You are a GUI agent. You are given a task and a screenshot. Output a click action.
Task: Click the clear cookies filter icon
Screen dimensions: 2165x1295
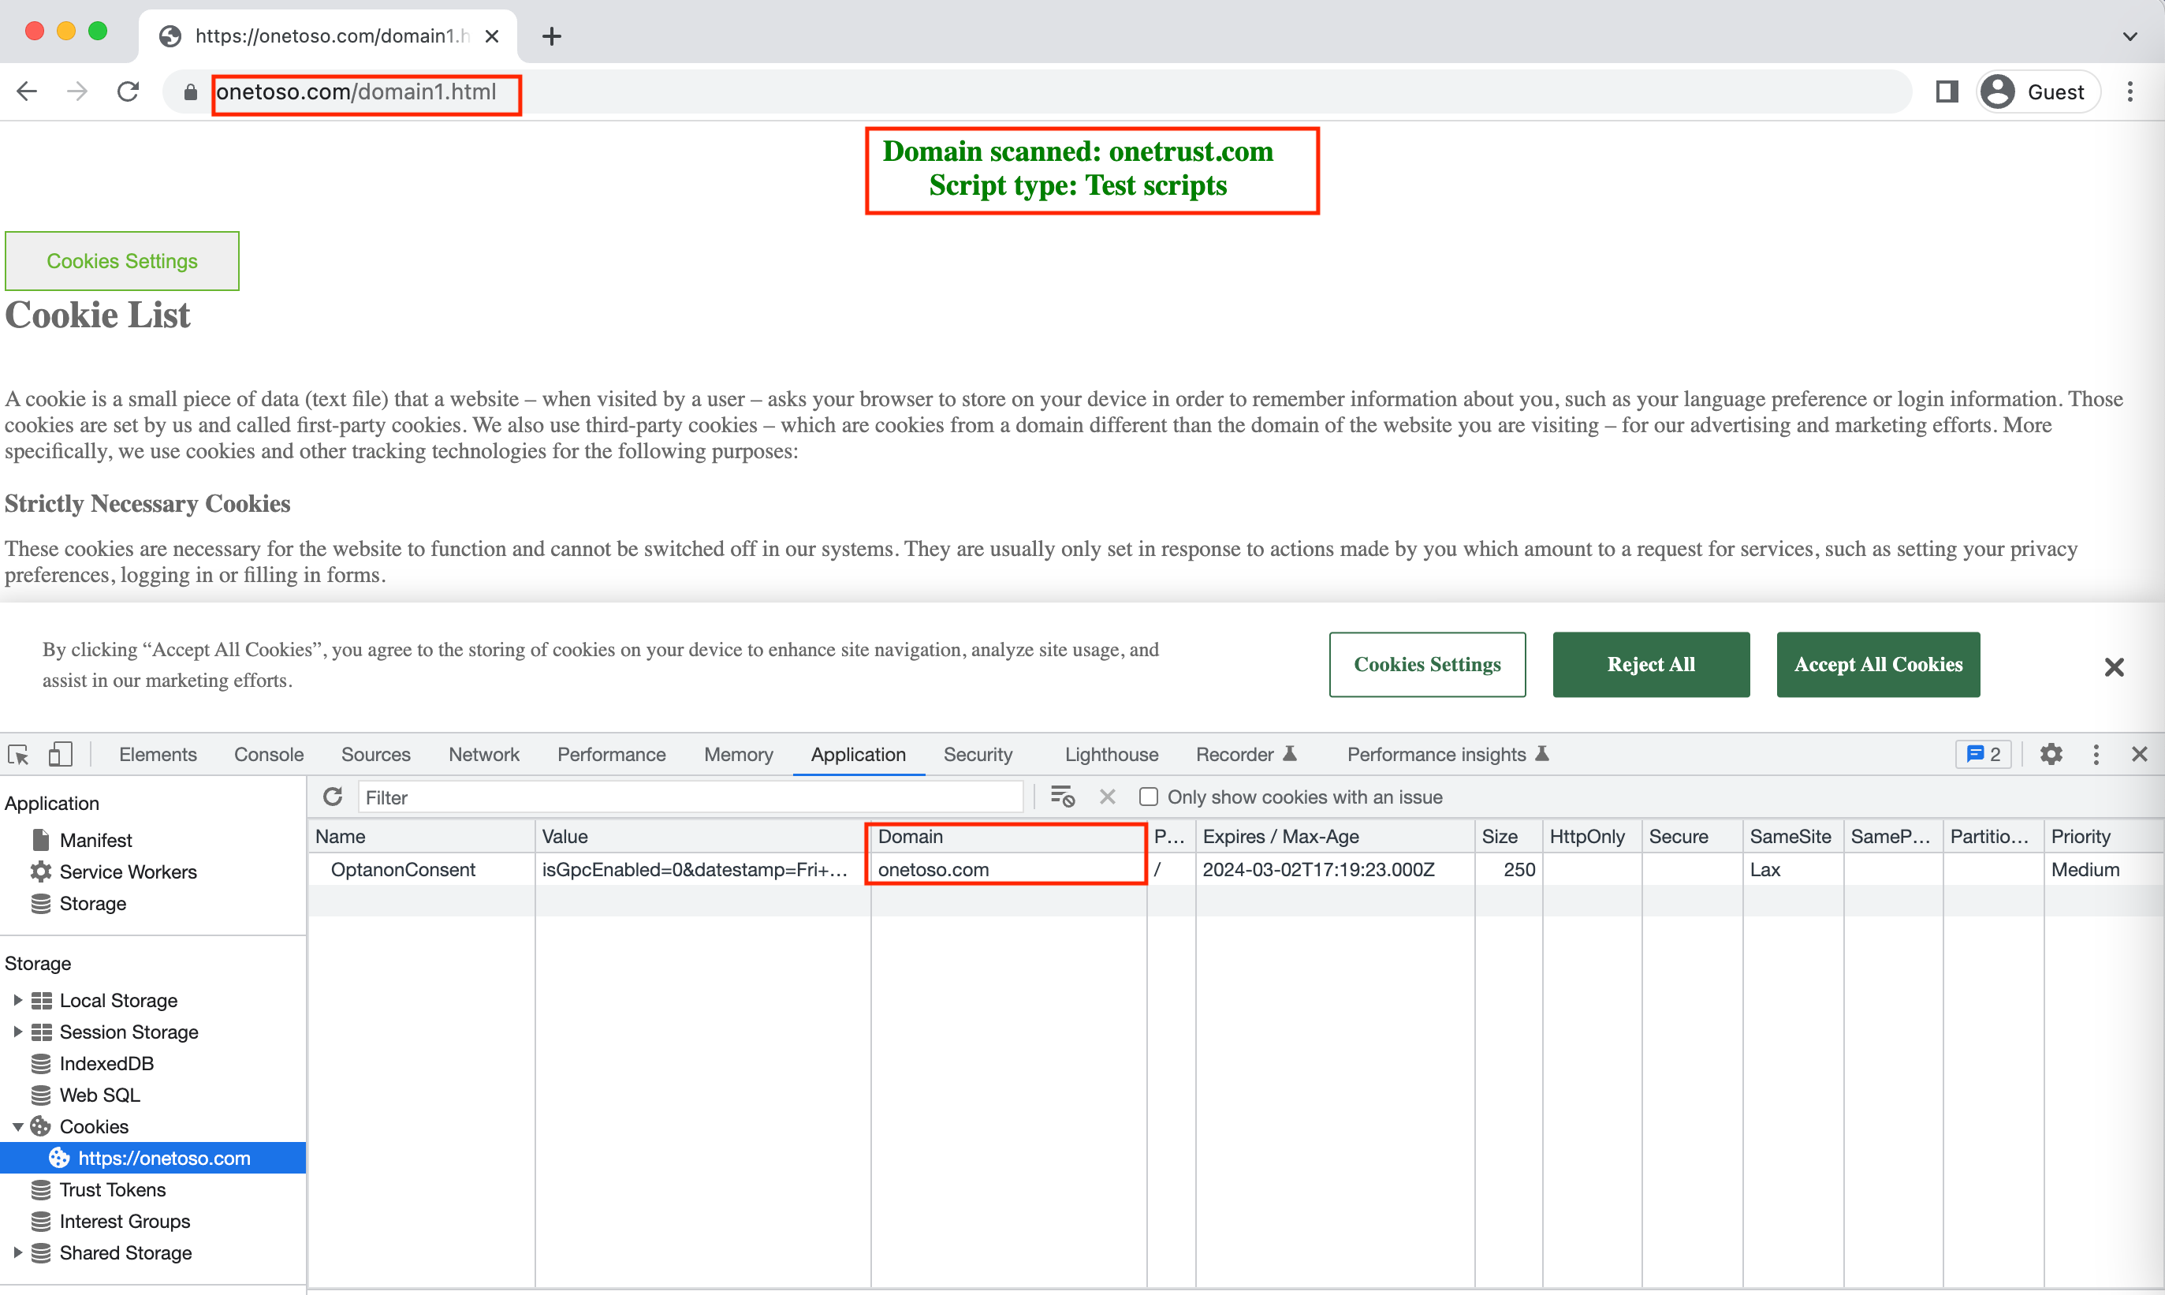[1108, 797]
